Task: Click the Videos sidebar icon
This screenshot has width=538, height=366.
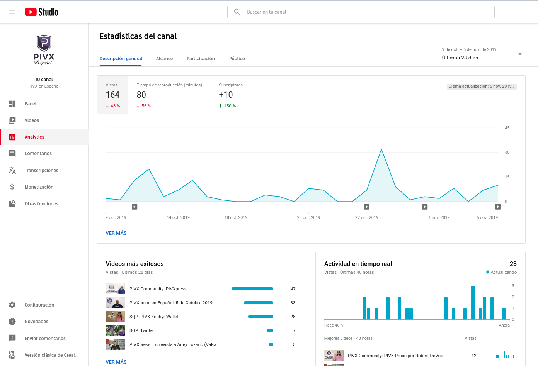Action: pos(12,120)
